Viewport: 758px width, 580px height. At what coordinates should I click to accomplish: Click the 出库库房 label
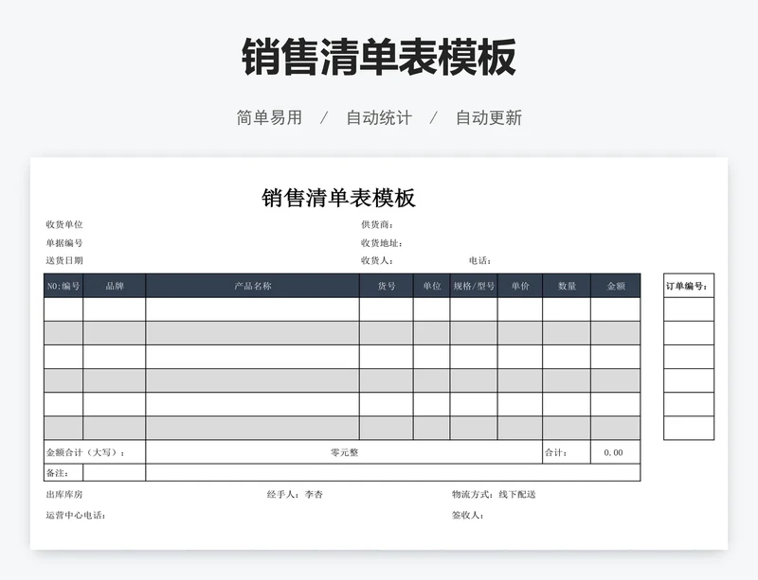point(64,495)
